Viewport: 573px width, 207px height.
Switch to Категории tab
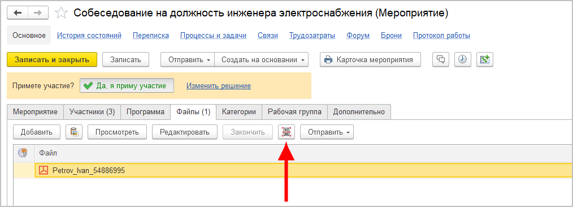pyautogui.click(x=239, y=112)
